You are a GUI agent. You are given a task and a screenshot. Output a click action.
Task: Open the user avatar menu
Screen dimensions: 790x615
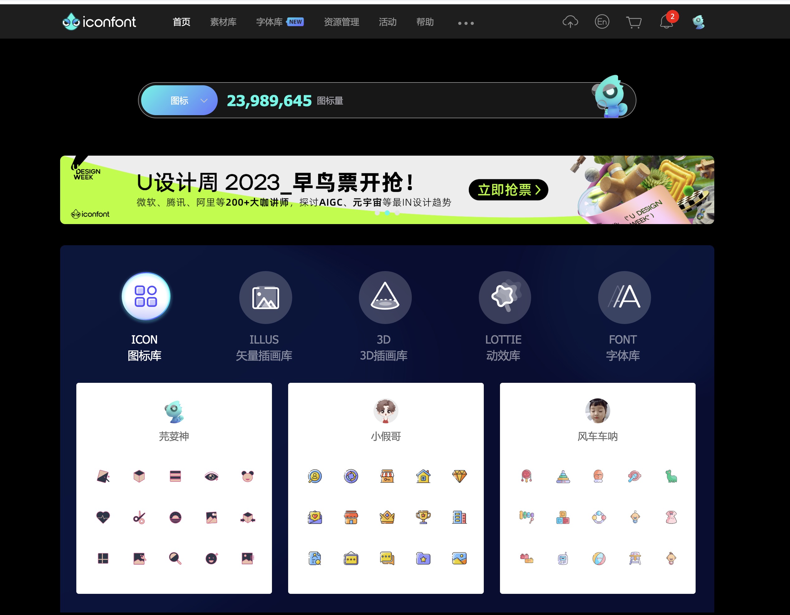point(698,22)
